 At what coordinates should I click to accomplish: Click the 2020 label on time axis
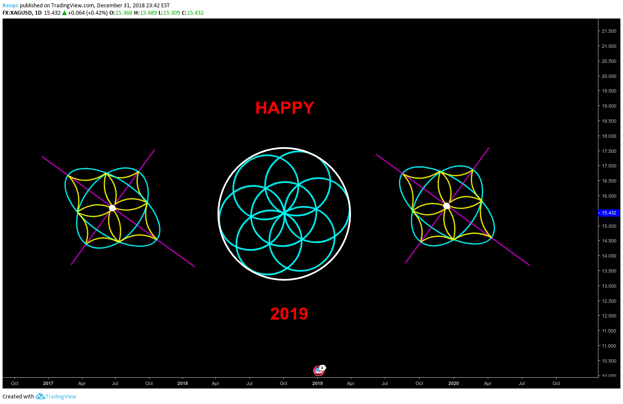454,383
